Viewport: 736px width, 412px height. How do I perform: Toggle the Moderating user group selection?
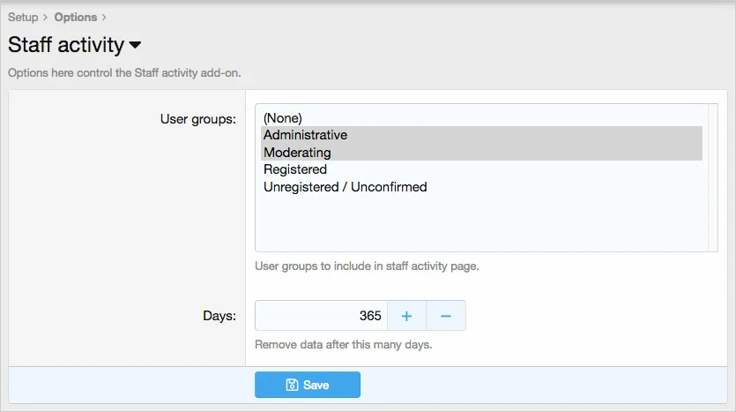click(x=297, y=153)
